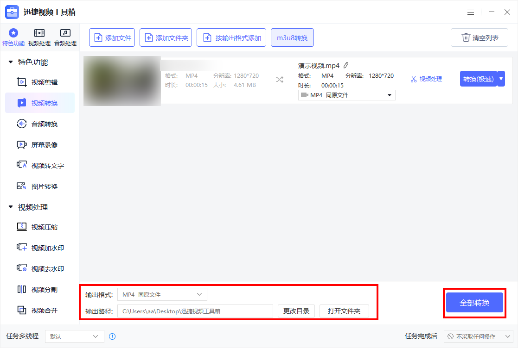Click the 添加文件 button
Image resolution: width=518 pixels, height=348 pixels.
(112, 37)
